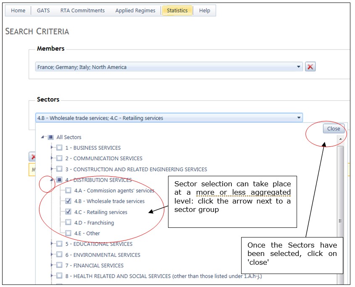Expand arrow beside Financial Services
Screen dimensions: 355x287
coord(52,265)
